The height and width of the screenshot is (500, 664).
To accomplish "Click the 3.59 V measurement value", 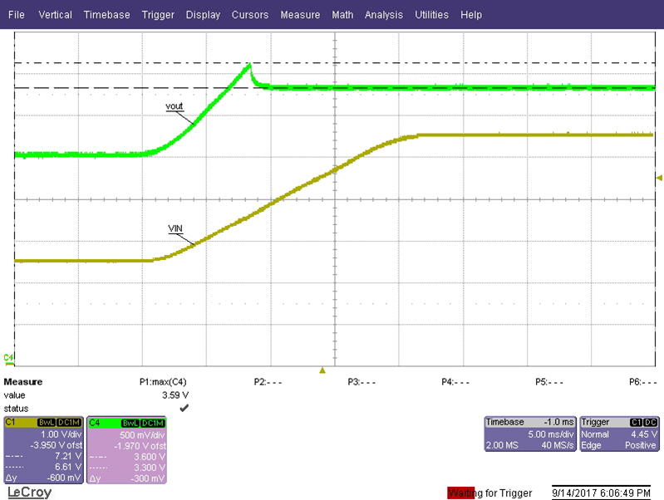I will click(x=175, y=395).
